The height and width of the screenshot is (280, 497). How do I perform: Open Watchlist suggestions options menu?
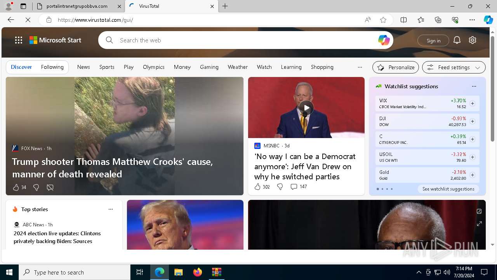pos(474,86)
